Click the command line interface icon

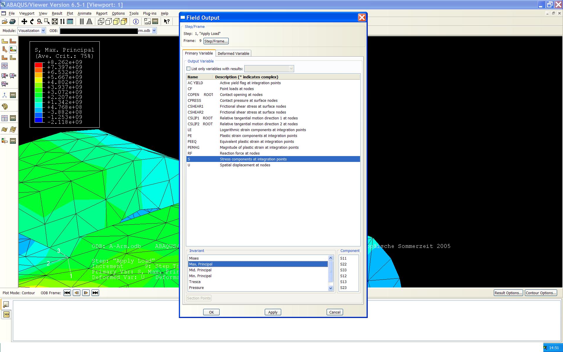point(6,314)
